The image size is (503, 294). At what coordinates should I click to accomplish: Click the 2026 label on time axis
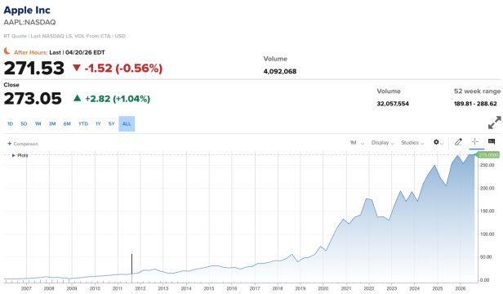click(460, 288)
